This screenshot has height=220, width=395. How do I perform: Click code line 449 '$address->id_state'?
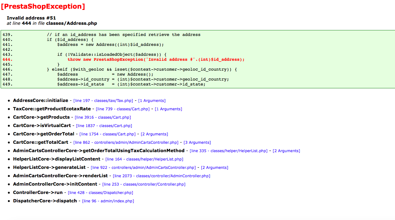click(x=131, y=84)
